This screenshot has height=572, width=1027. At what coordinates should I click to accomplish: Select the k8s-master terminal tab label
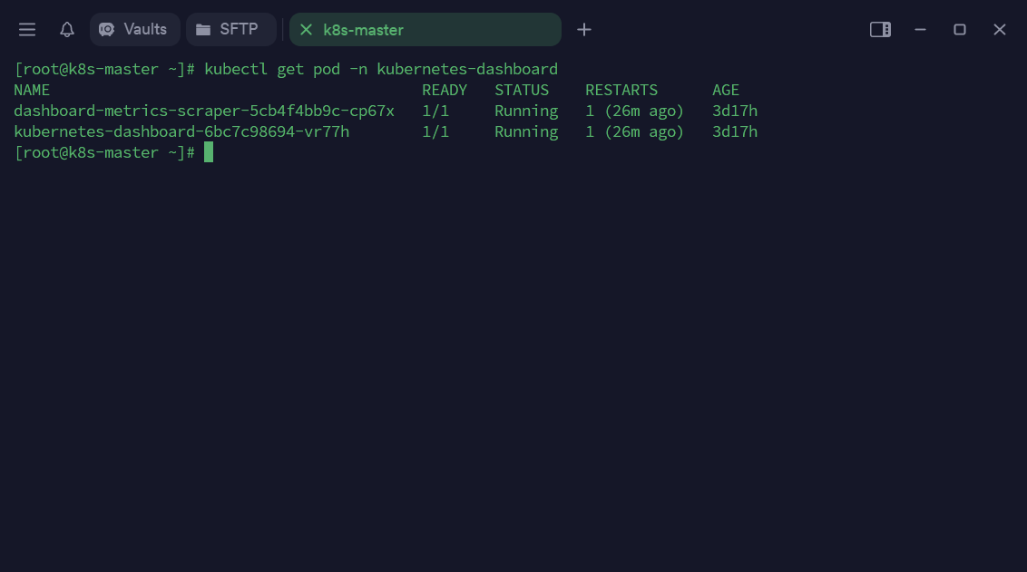click(x=363, y=30)
